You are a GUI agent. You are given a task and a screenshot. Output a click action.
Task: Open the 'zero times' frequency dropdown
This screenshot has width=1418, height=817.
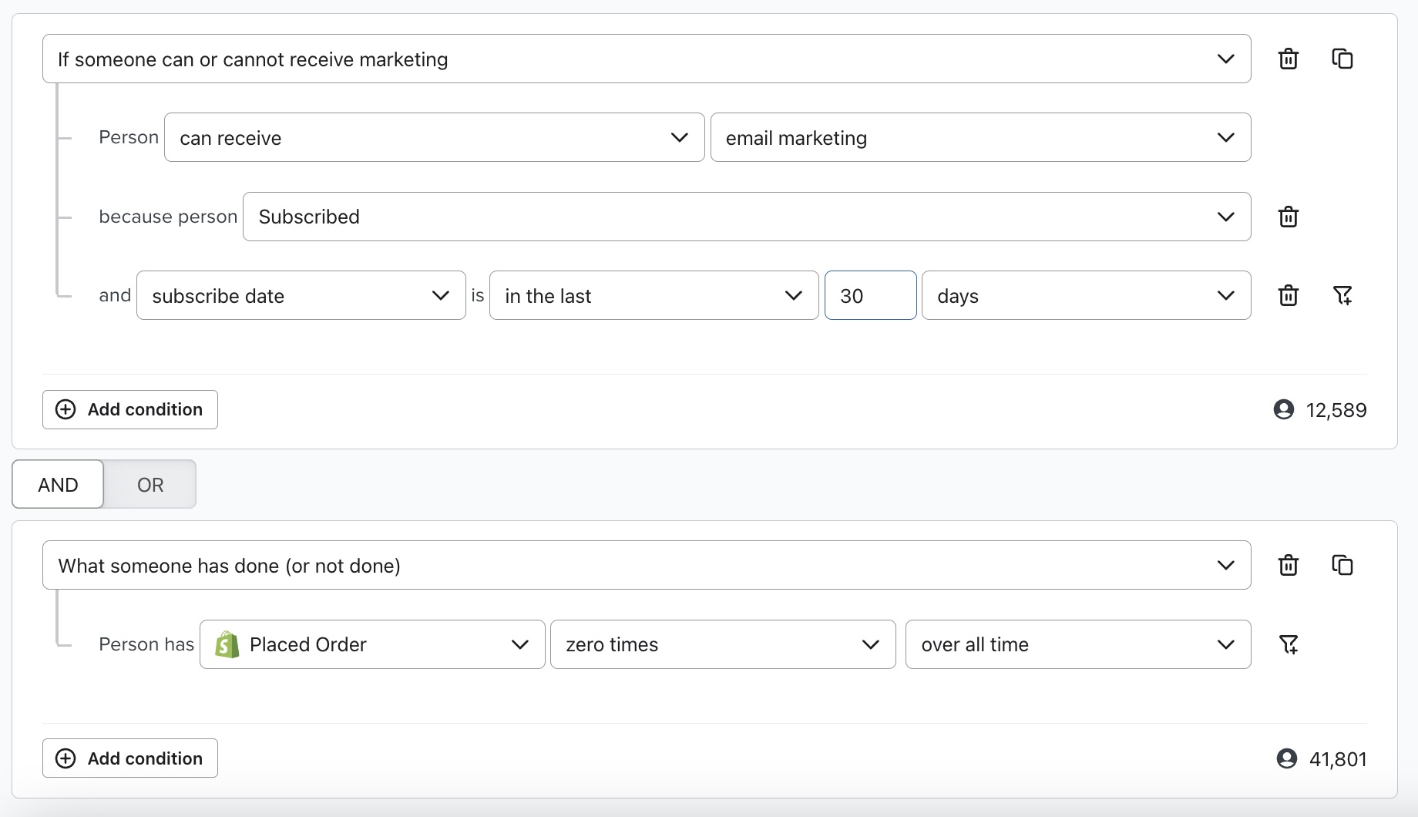pos(722,644)
